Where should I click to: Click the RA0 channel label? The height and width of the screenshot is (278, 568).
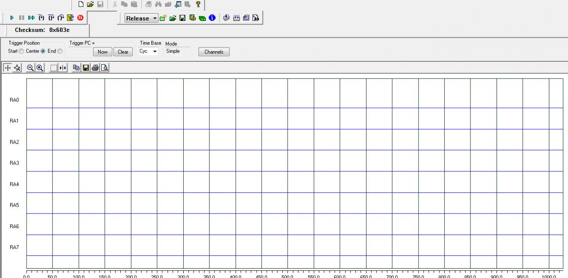point(14,100)
